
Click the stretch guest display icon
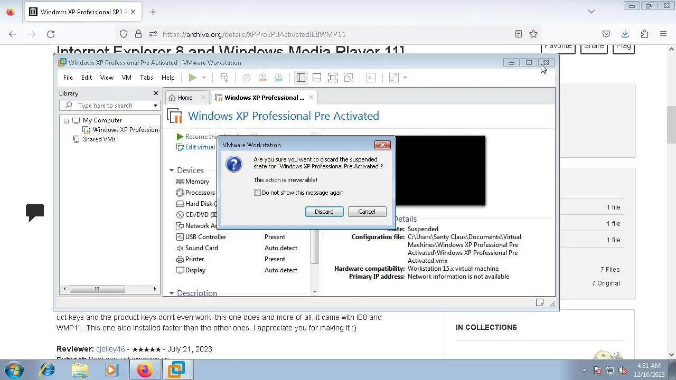point(394,78)
